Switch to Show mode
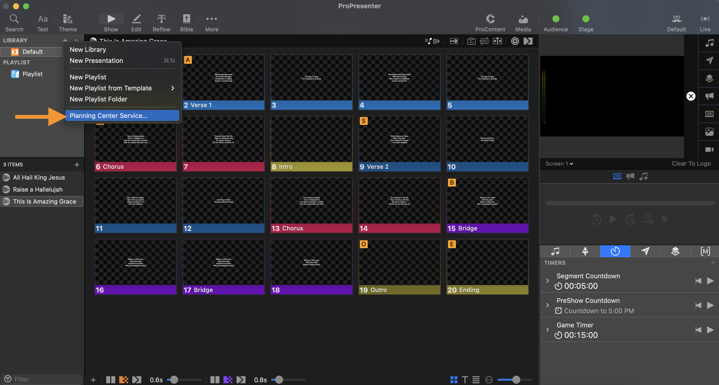 (x=111, y=23)
